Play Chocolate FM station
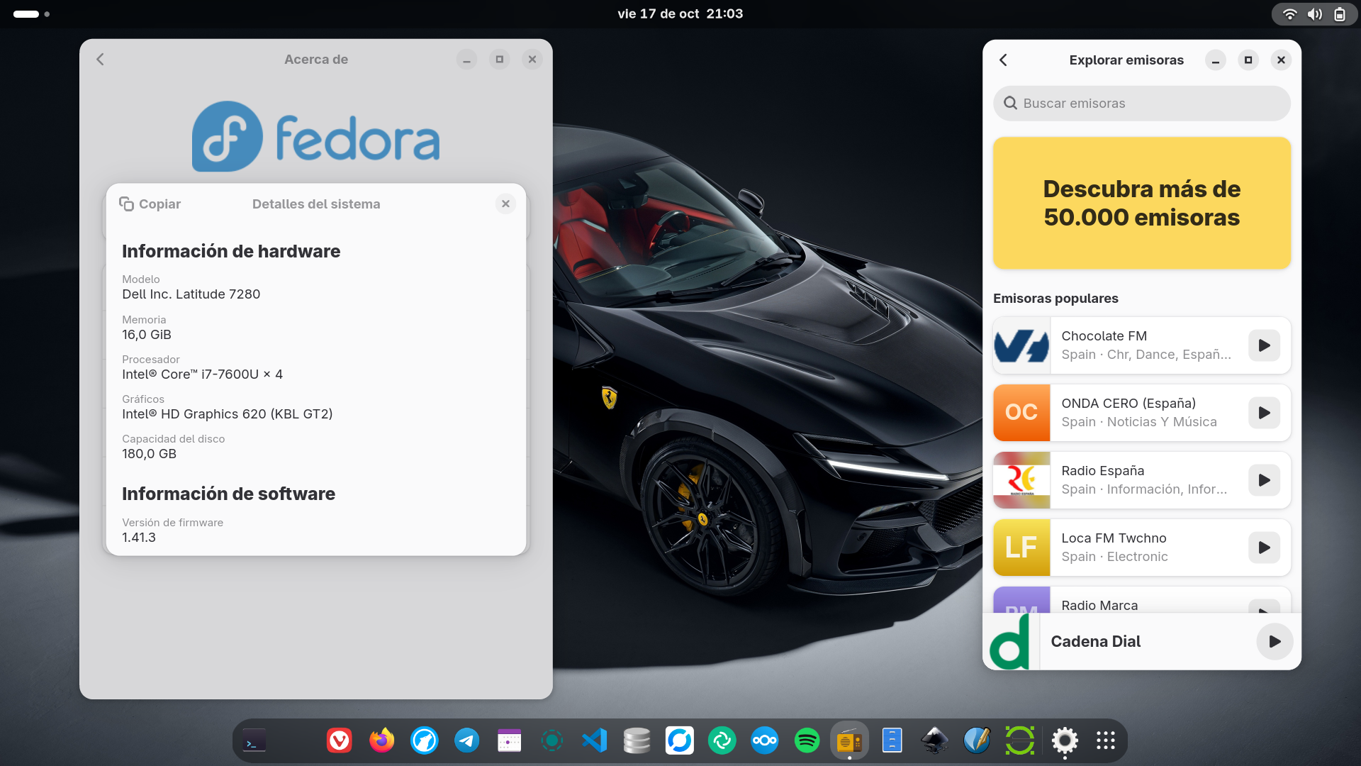Image resolution: width=1361 pixels, height=766 pixels. (x=1264, y=345)
